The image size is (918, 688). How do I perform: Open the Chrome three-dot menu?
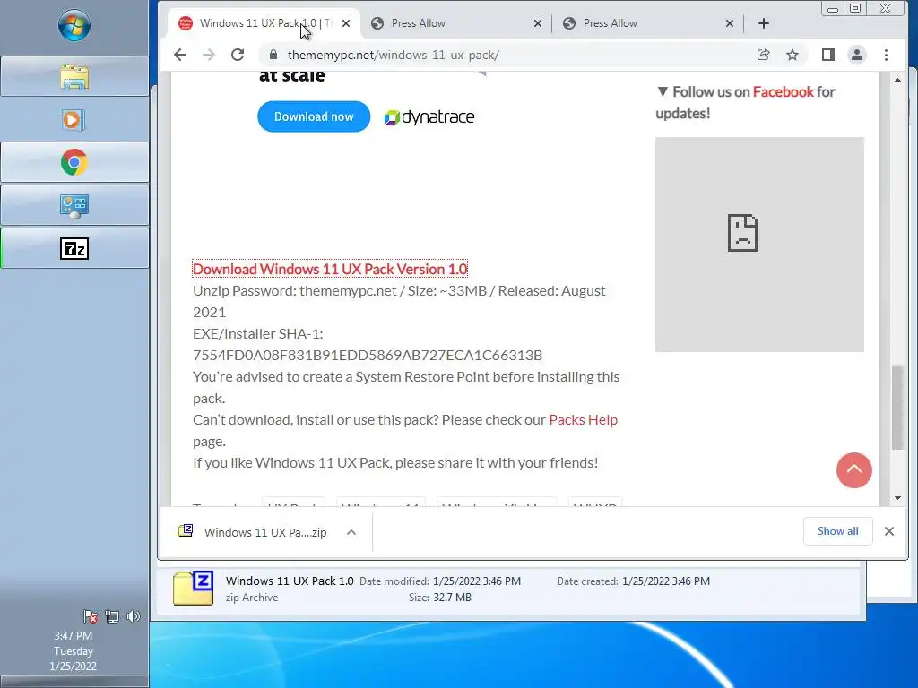(887, 55)
